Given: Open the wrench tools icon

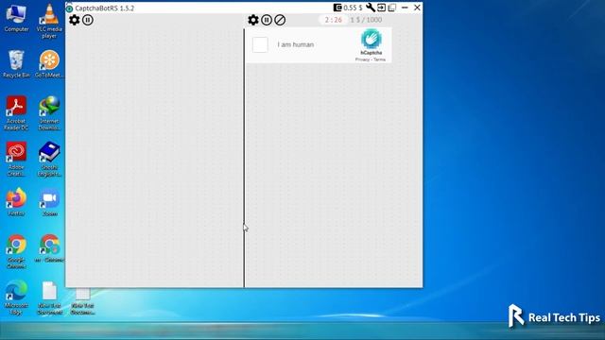Looking at the screenshot, I should 370,8.
